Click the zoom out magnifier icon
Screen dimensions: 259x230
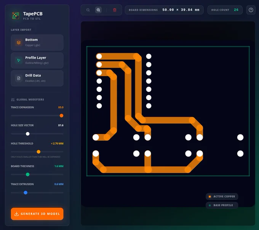tap(88, 10)
